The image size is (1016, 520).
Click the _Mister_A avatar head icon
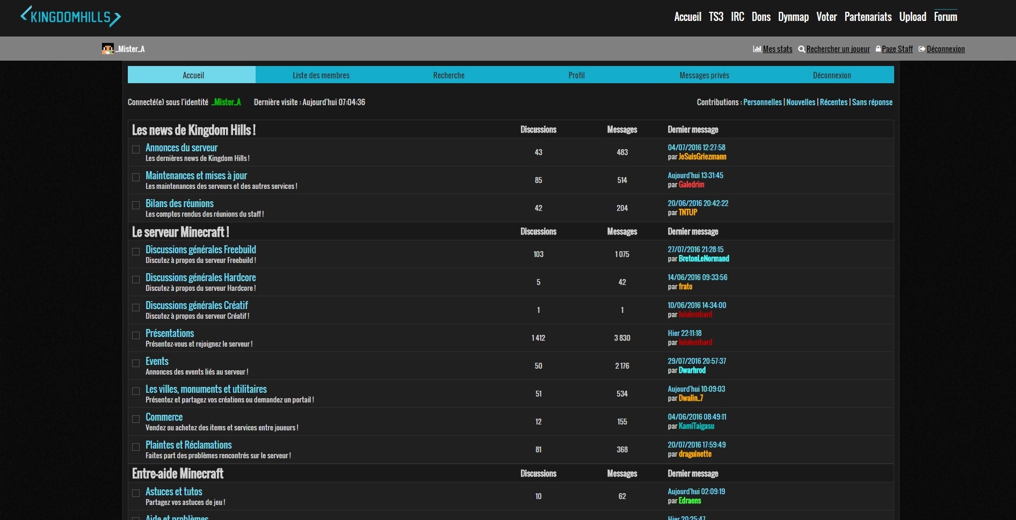[x=107, y=49]
